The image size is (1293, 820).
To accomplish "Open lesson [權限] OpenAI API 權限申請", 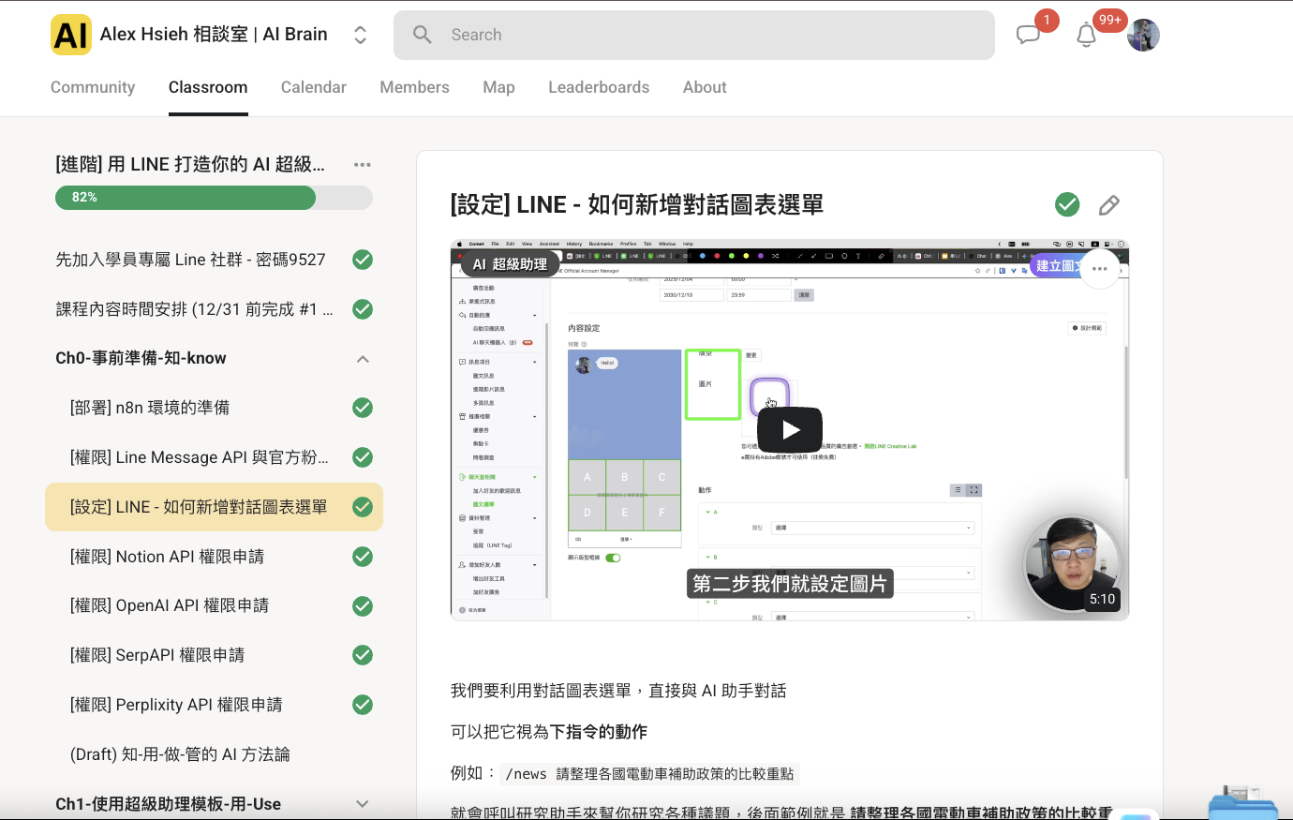I will pos(170,605).
